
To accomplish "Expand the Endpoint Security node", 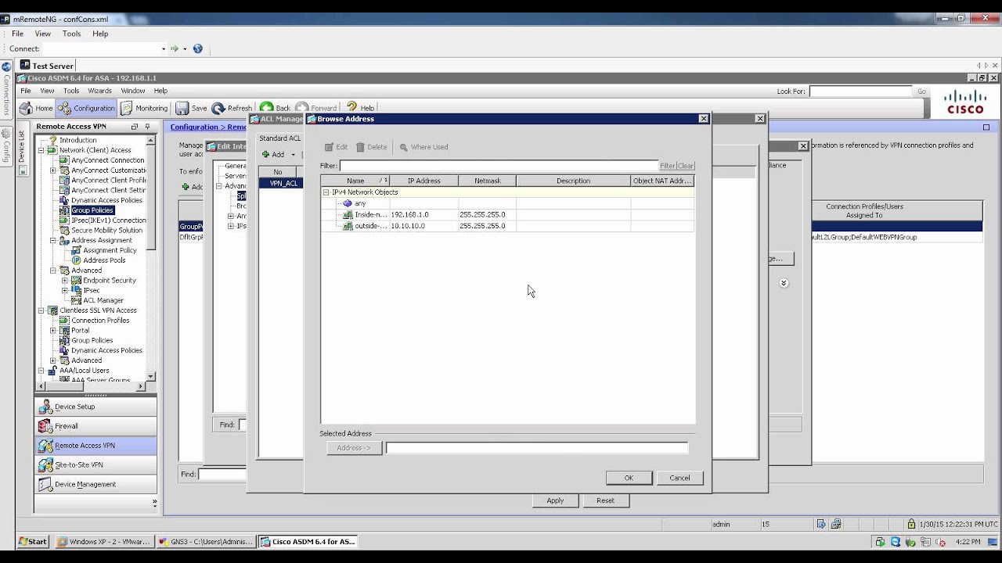I will tap(65, 281).
